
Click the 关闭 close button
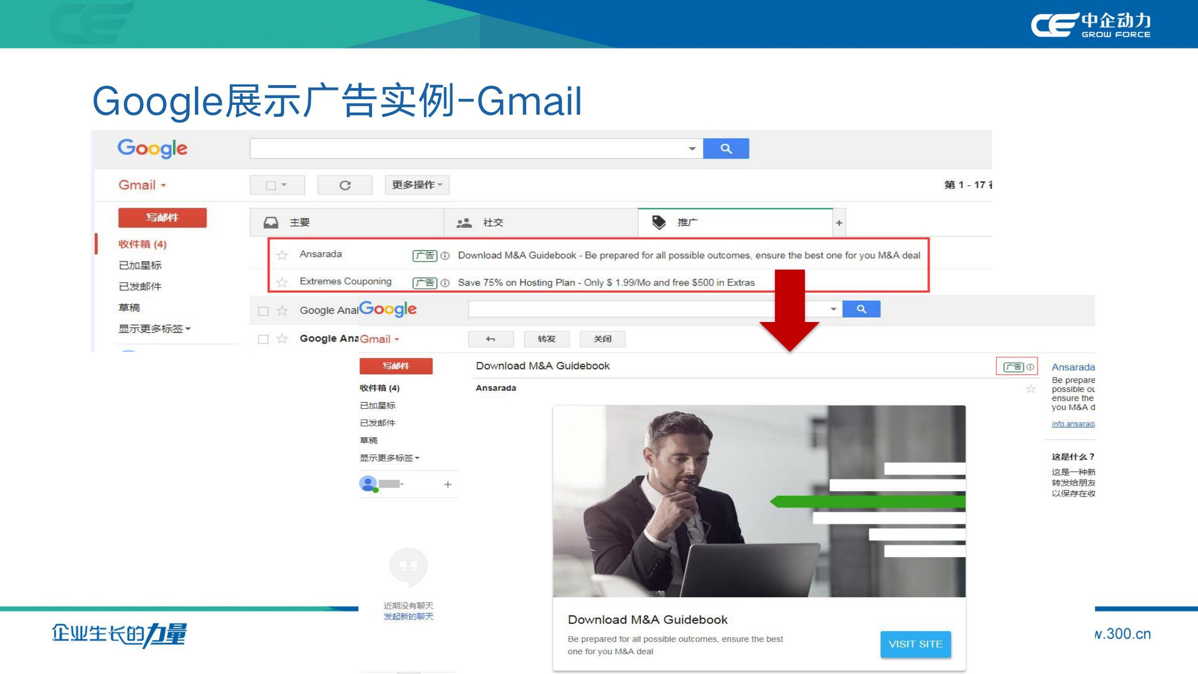pos(602,339)
